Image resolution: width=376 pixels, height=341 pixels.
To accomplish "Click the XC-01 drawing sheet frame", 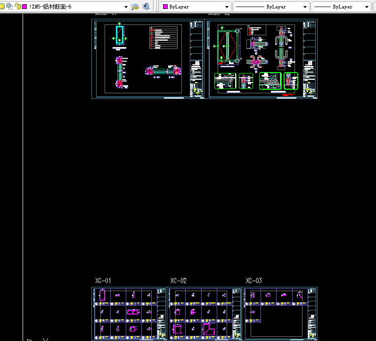I will (129, 313).
